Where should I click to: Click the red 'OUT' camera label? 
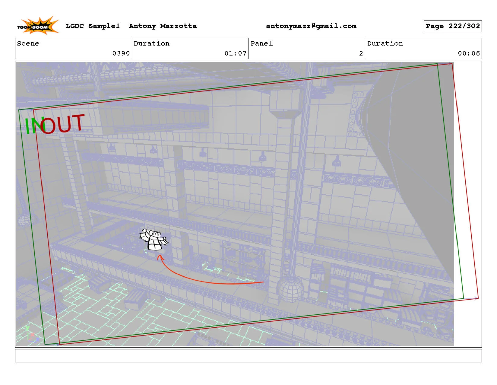(x=62, y=124)
